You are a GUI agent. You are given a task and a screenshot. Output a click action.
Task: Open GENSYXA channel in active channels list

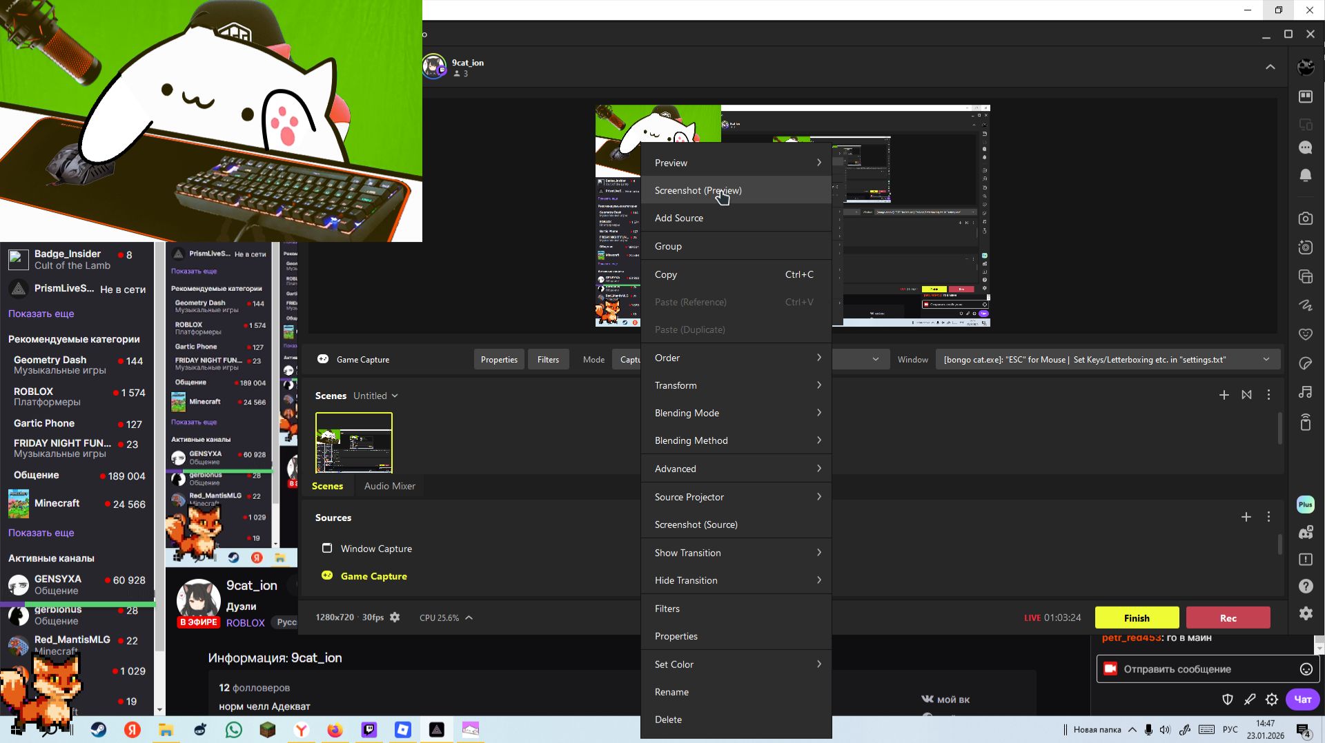(x=77, y=584)
